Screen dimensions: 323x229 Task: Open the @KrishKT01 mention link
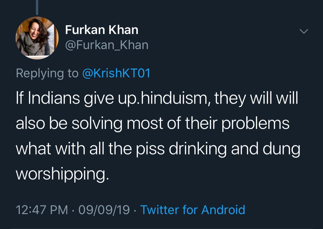tap(116, 73)
